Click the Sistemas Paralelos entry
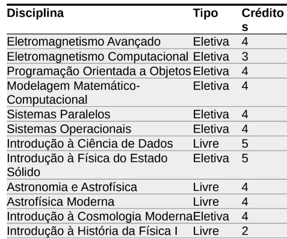This screenshot has height=239, width=287. tap(58, 114)
